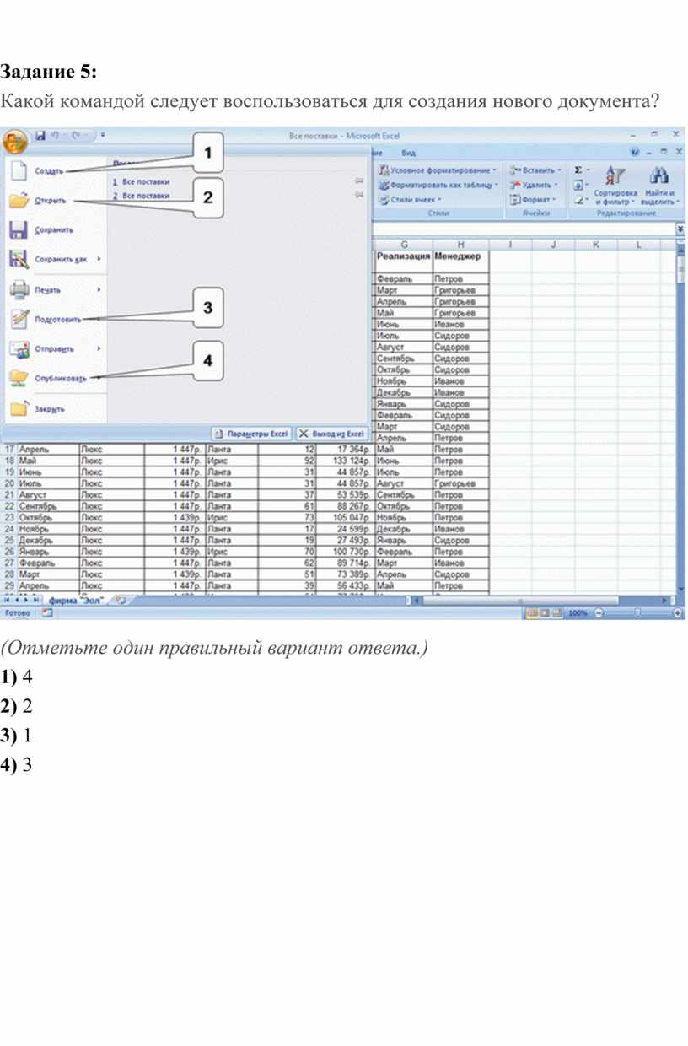Select column K header
Screen dimensions: 688x1046
[x=595, y=245]
